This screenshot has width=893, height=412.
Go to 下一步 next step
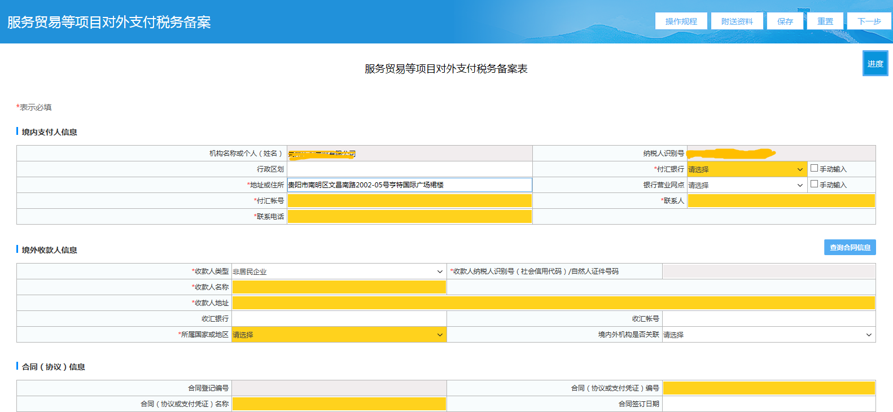[869, 21]
